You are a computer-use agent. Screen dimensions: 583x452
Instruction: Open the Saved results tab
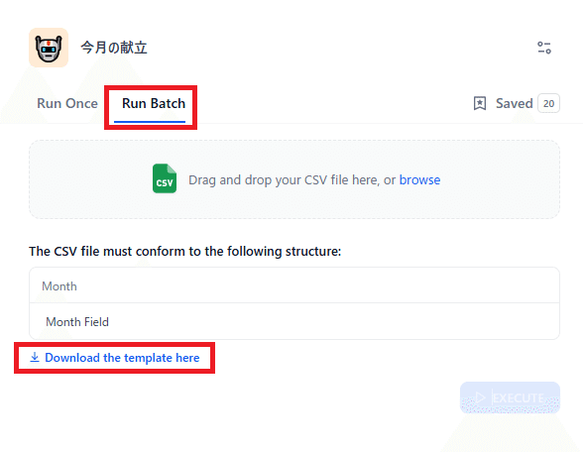coord(517,103)
